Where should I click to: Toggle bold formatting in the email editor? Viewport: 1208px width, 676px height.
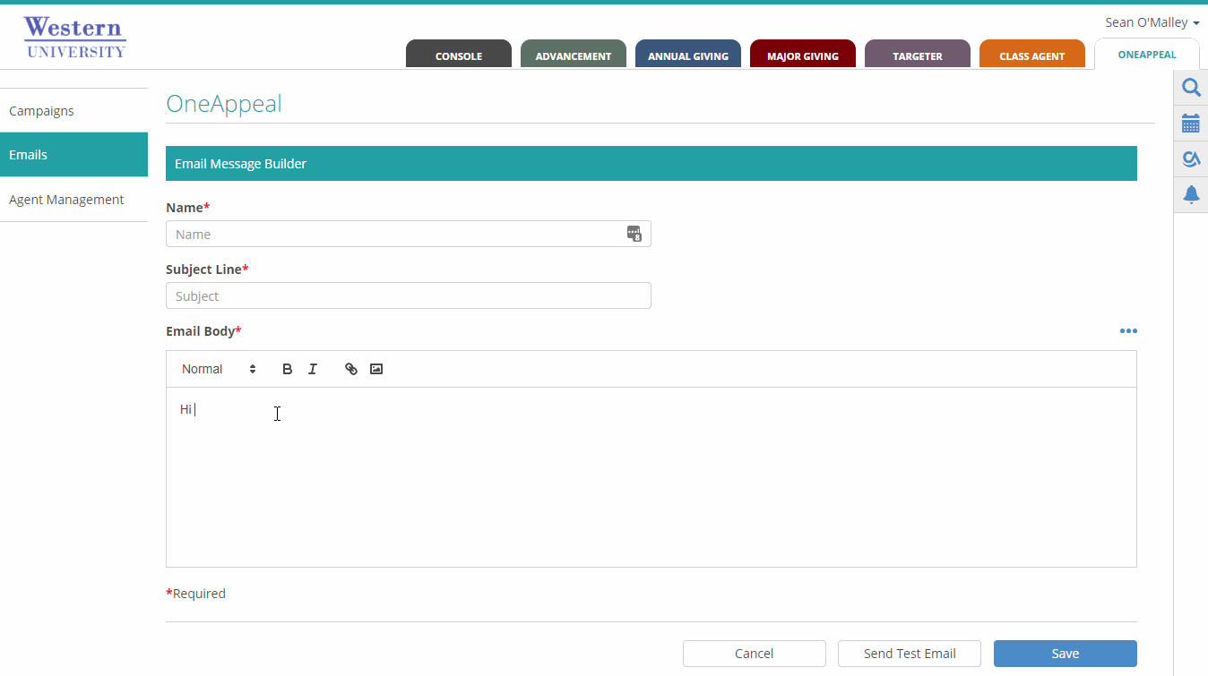[287, 368]
